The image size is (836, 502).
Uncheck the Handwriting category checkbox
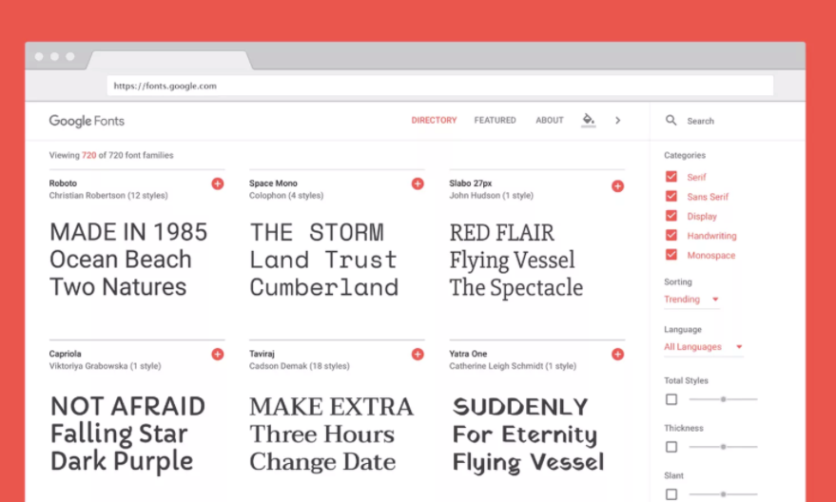pyautogui.click(x=671, y=235)
